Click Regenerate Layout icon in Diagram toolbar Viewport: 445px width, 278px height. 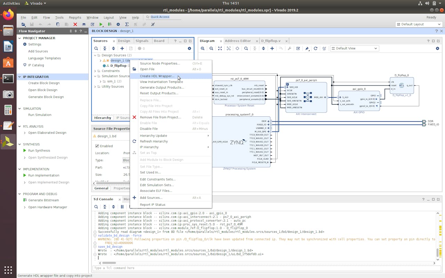tap(316, 49)
